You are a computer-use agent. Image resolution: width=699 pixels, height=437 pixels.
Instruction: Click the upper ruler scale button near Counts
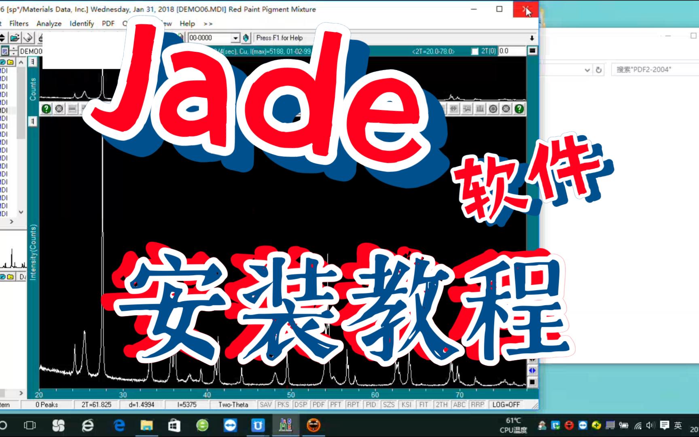33,62
